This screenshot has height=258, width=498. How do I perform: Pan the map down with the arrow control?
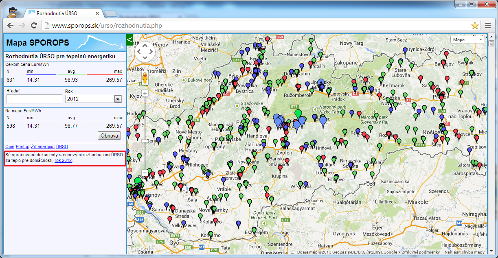click(145, 58)
